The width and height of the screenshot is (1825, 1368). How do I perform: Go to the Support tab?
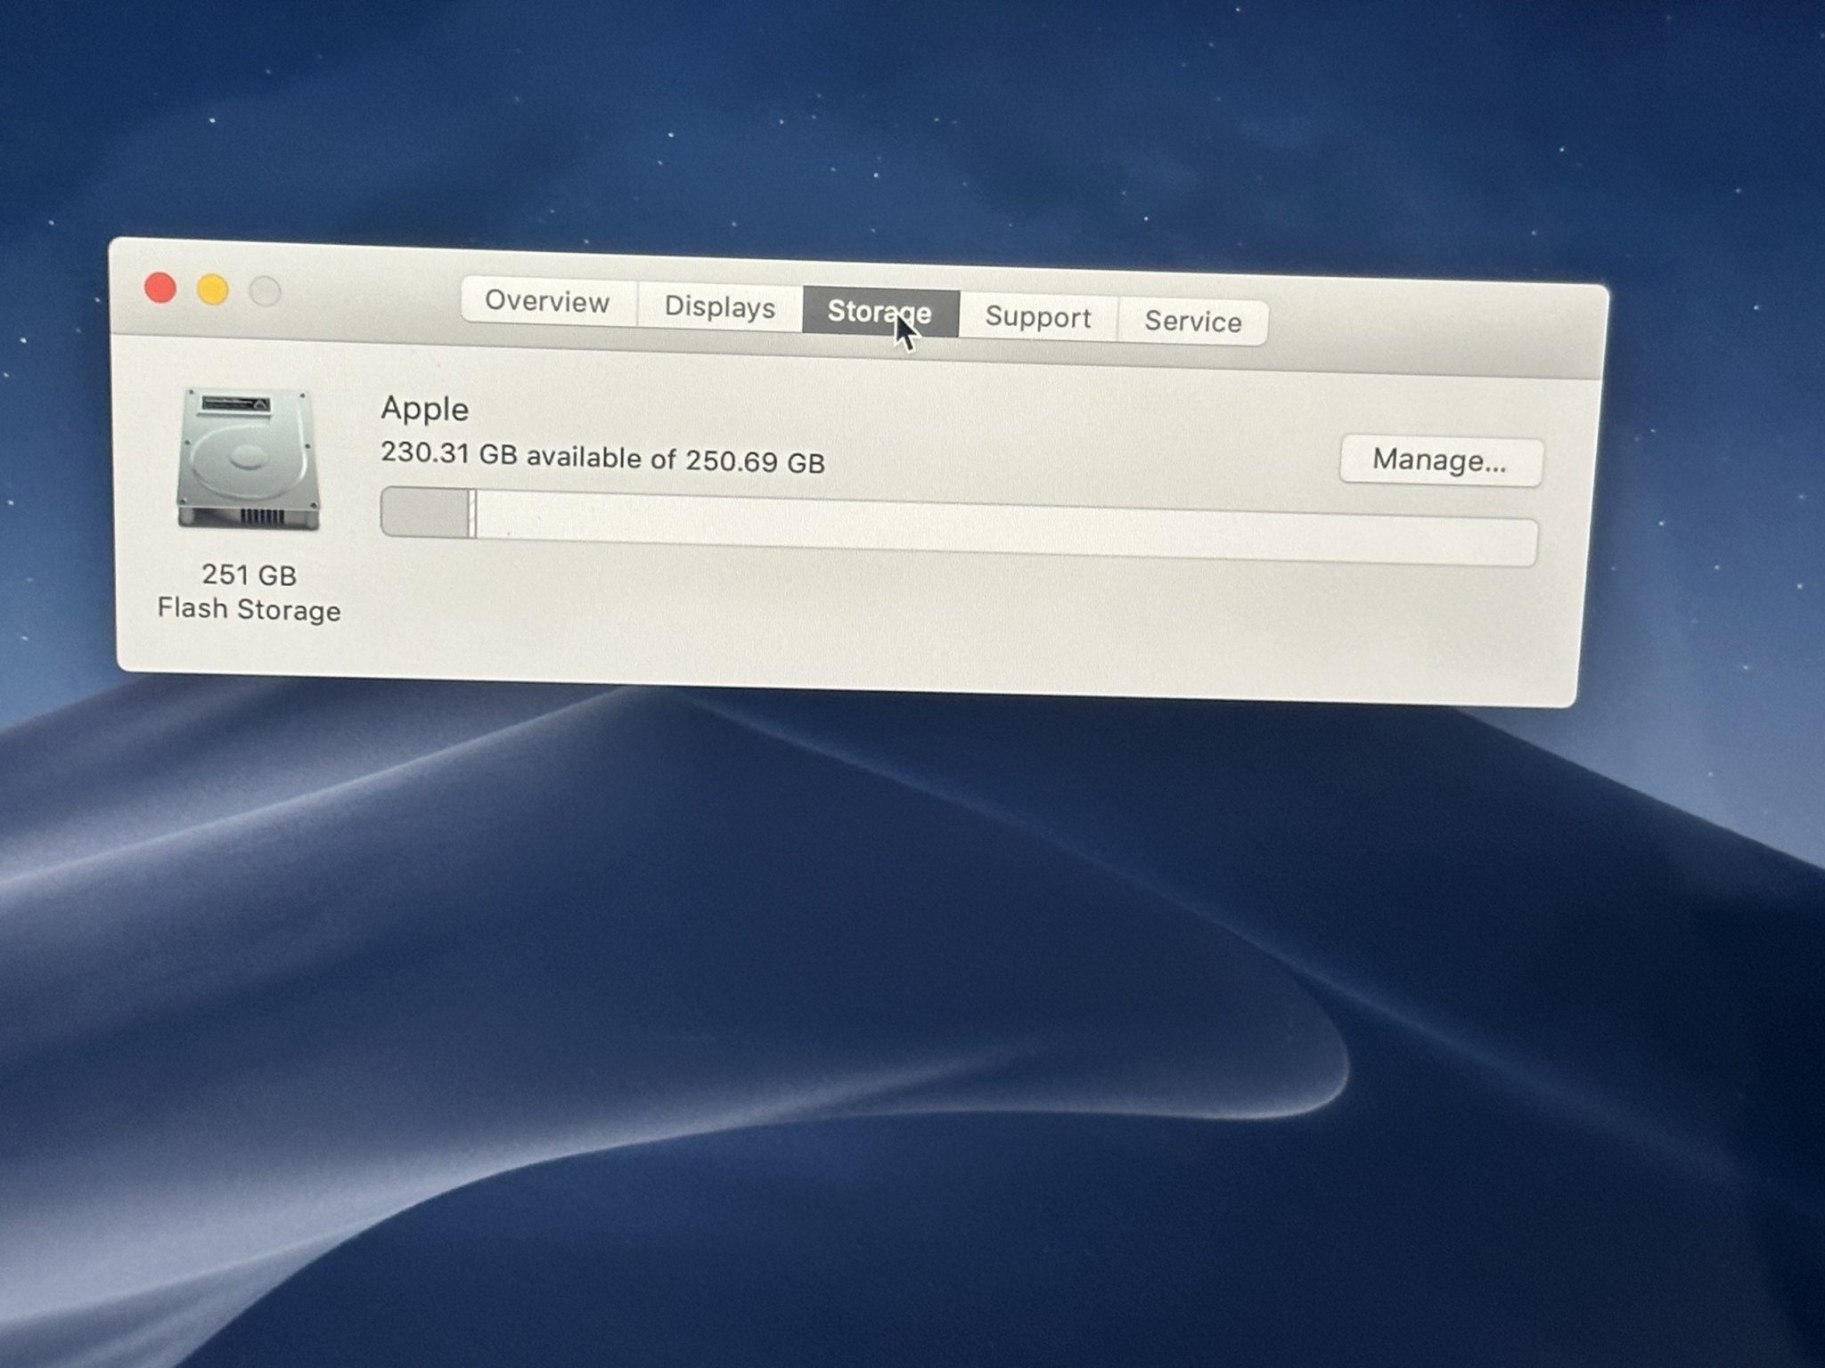click(x=1037, y=317)
